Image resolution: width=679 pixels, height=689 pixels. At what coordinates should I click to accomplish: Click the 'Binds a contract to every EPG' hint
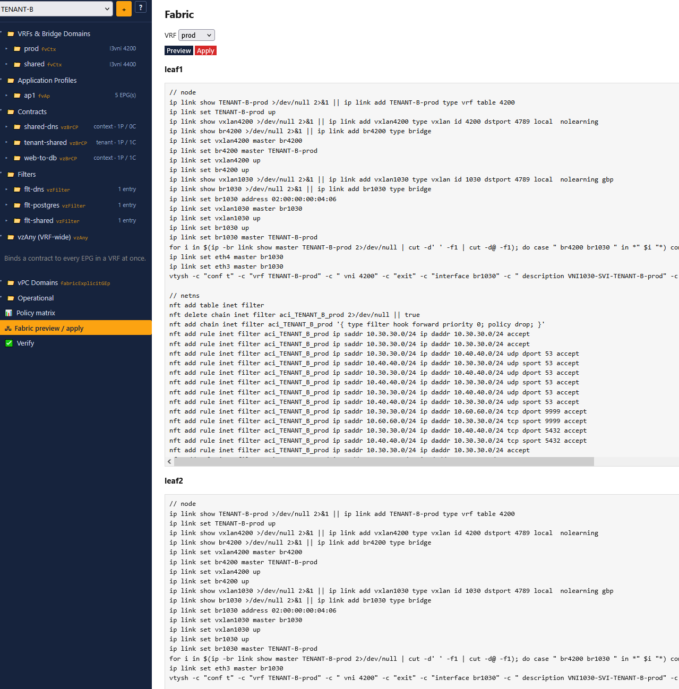click(x=75, y=259)
